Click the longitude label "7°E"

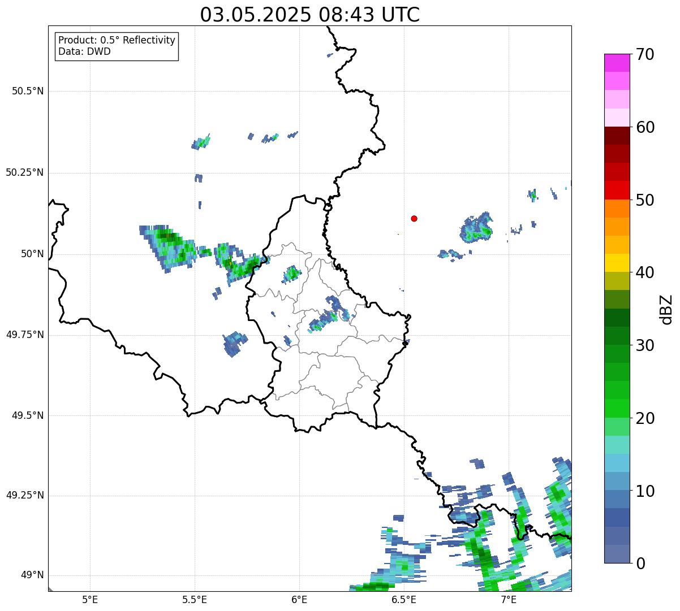click(x=509, y=599)
